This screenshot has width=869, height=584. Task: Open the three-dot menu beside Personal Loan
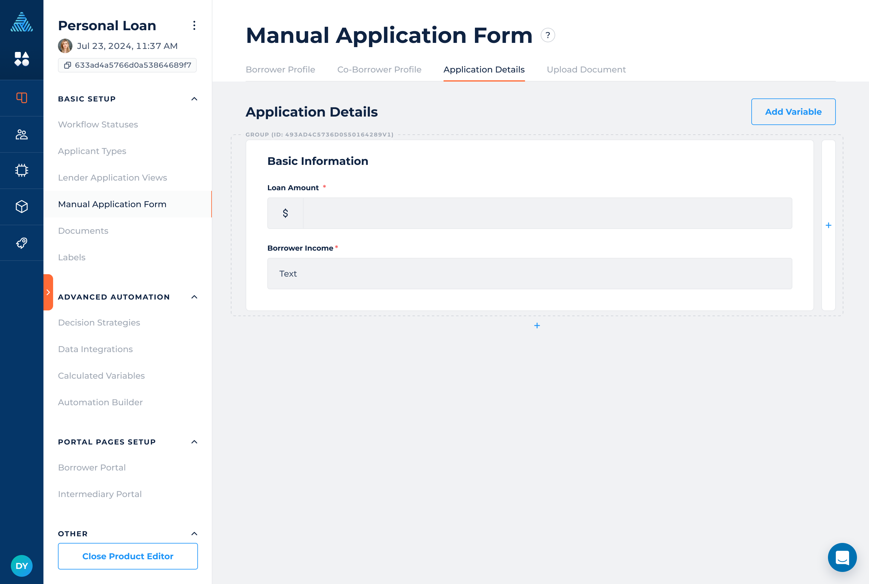pyautogui.click(x=194, y=25)
